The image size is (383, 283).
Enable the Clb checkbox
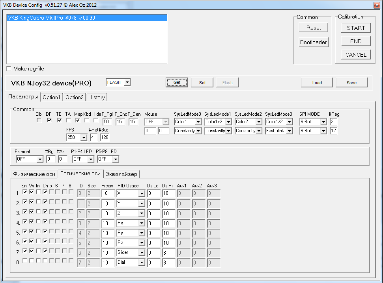(x=39, y=120)
